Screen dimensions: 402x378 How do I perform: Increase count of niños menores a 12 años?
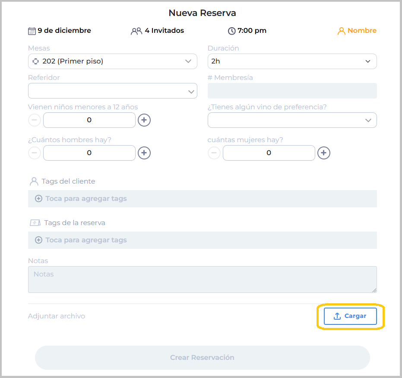point(144,120)
